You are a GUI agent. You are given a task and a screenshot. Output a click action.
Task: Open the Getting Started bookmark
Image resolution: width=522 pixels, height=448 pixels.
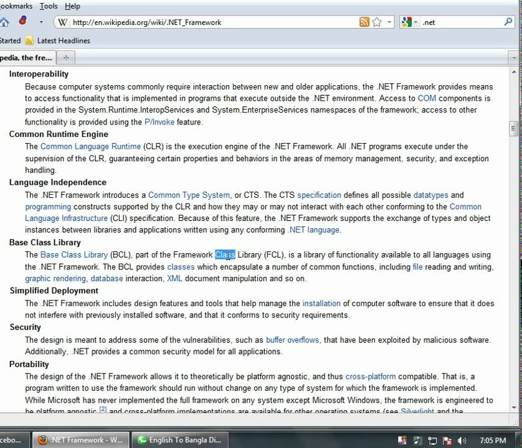10,40
